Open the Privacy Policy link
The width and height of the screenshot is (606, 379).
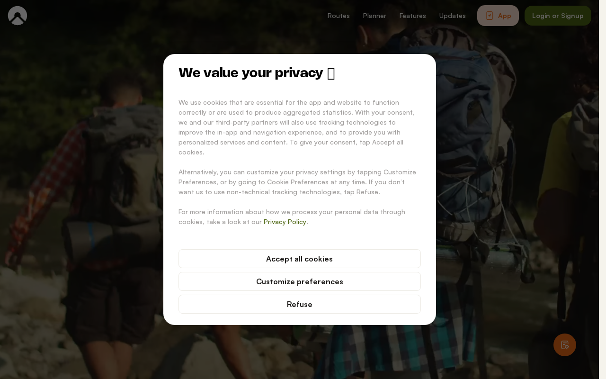(285, 222)
